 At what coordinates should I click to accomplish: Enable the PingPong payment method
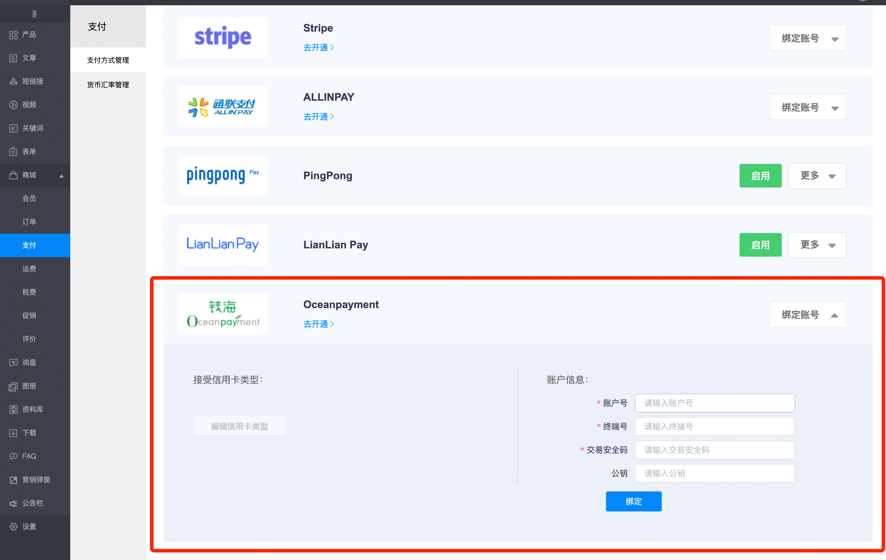(x=760, y=176)
